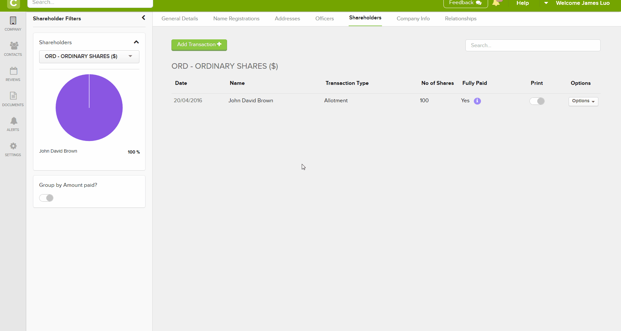The image size is (621, 331).
Task: Expand Options dropdown for the Allotment row
Action: click(583, 101)
